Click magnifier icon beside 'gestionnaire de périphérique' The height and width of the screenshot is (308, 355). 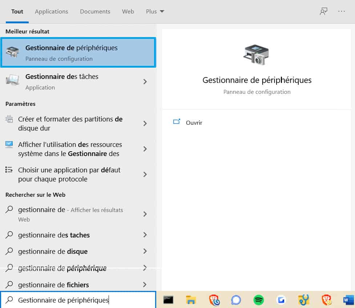tap(9, 268)
